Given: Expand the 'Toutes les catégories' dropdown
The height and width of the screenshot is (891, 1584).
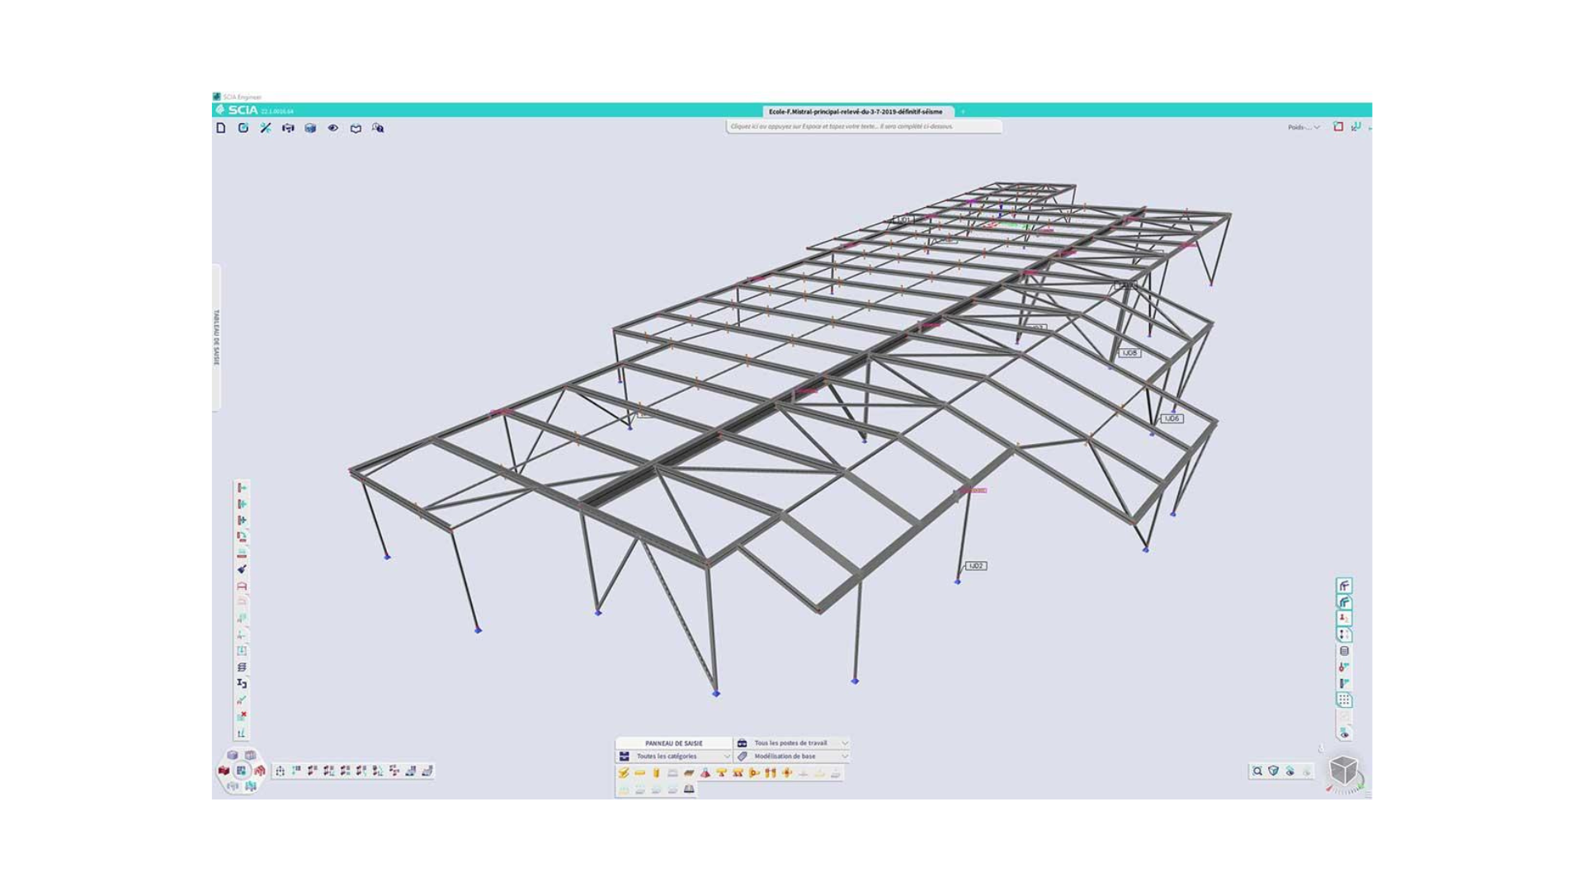Looking at the screenshot, I should (675, 757).
